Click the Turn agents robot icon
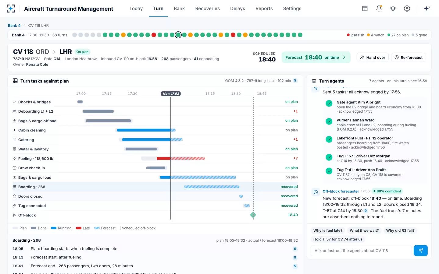 (314, 81)
